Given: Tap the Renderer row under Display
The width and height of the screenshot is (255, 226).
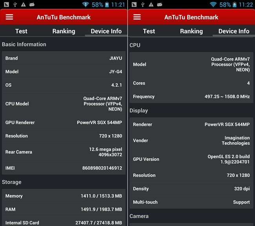Looking at the screenshot, I should tap(191, 125).
